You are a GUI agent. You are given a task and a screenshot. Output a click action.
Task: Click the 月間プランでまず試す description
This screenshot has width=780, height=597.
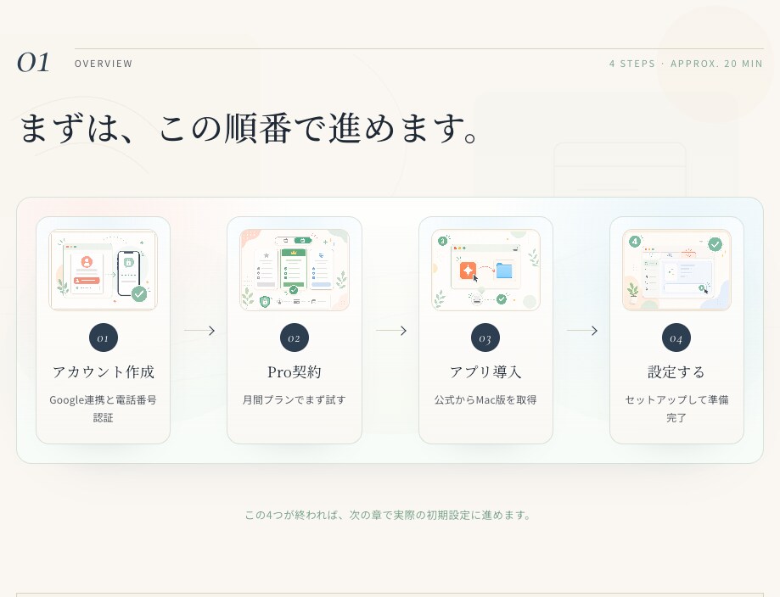pos(294,399)
